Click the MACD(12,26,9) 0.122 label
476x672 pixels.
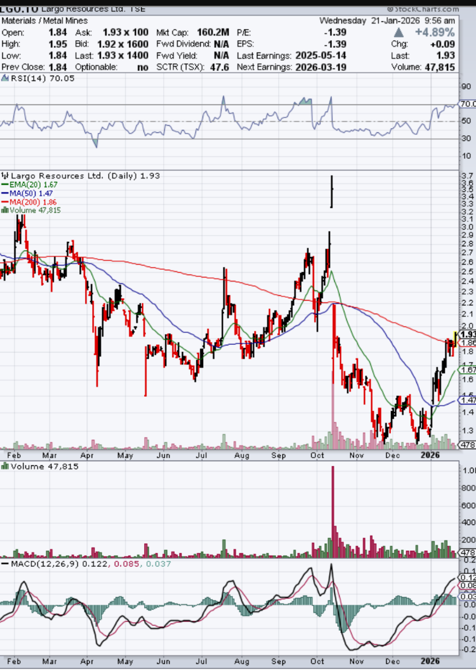[59, 563]
